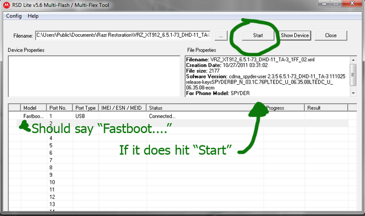
Task: Click into the Filename path field
Action: pyautogui.click(x=123, y=35)
